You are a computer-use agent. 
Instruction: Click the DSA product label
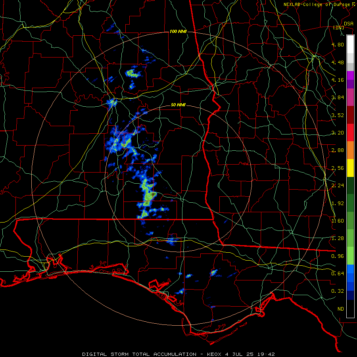[x=349, y=23]
